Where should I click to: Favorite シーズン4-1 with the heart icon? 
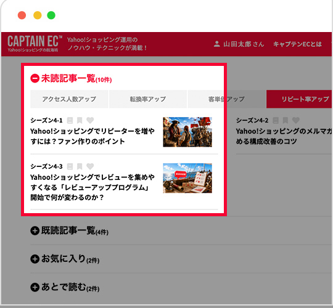[x=90, y=120]
